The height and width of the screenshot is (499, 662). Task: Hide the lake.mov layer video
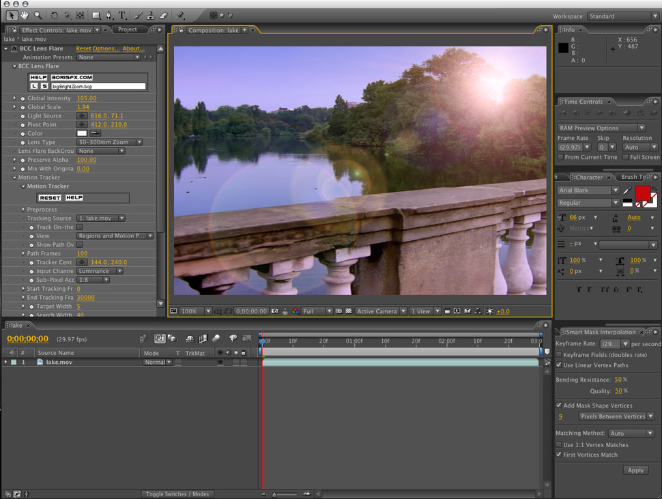[220, 362]
